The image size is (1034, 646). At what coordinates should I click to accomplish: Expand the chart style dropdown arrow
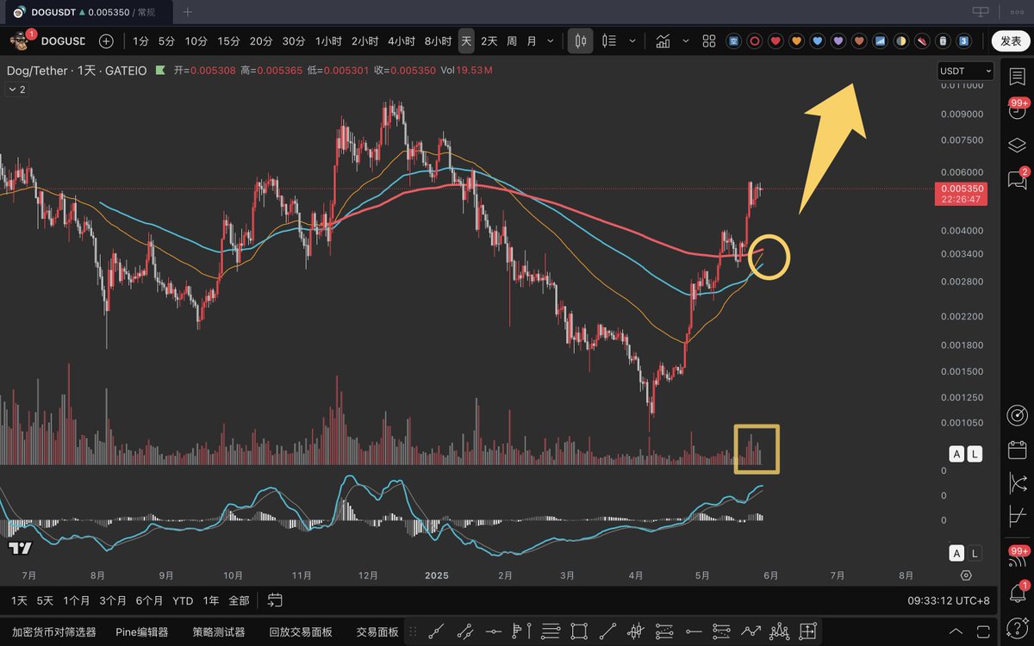coord(633,40)
